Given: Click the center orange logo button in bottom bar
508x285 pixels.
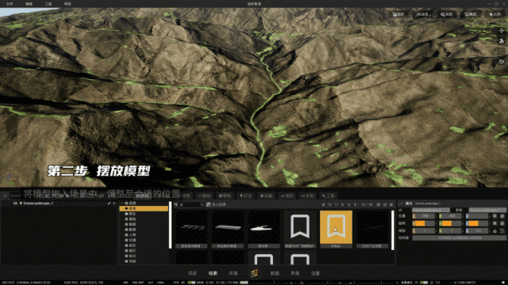Looking at the screenshot, I should point(254,273).
